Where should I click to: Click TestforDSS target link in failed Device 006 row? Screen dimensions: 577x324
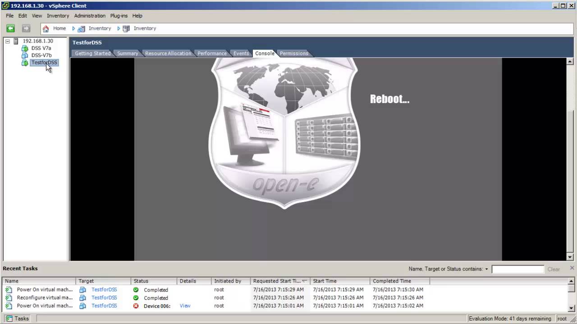point(104,306)
